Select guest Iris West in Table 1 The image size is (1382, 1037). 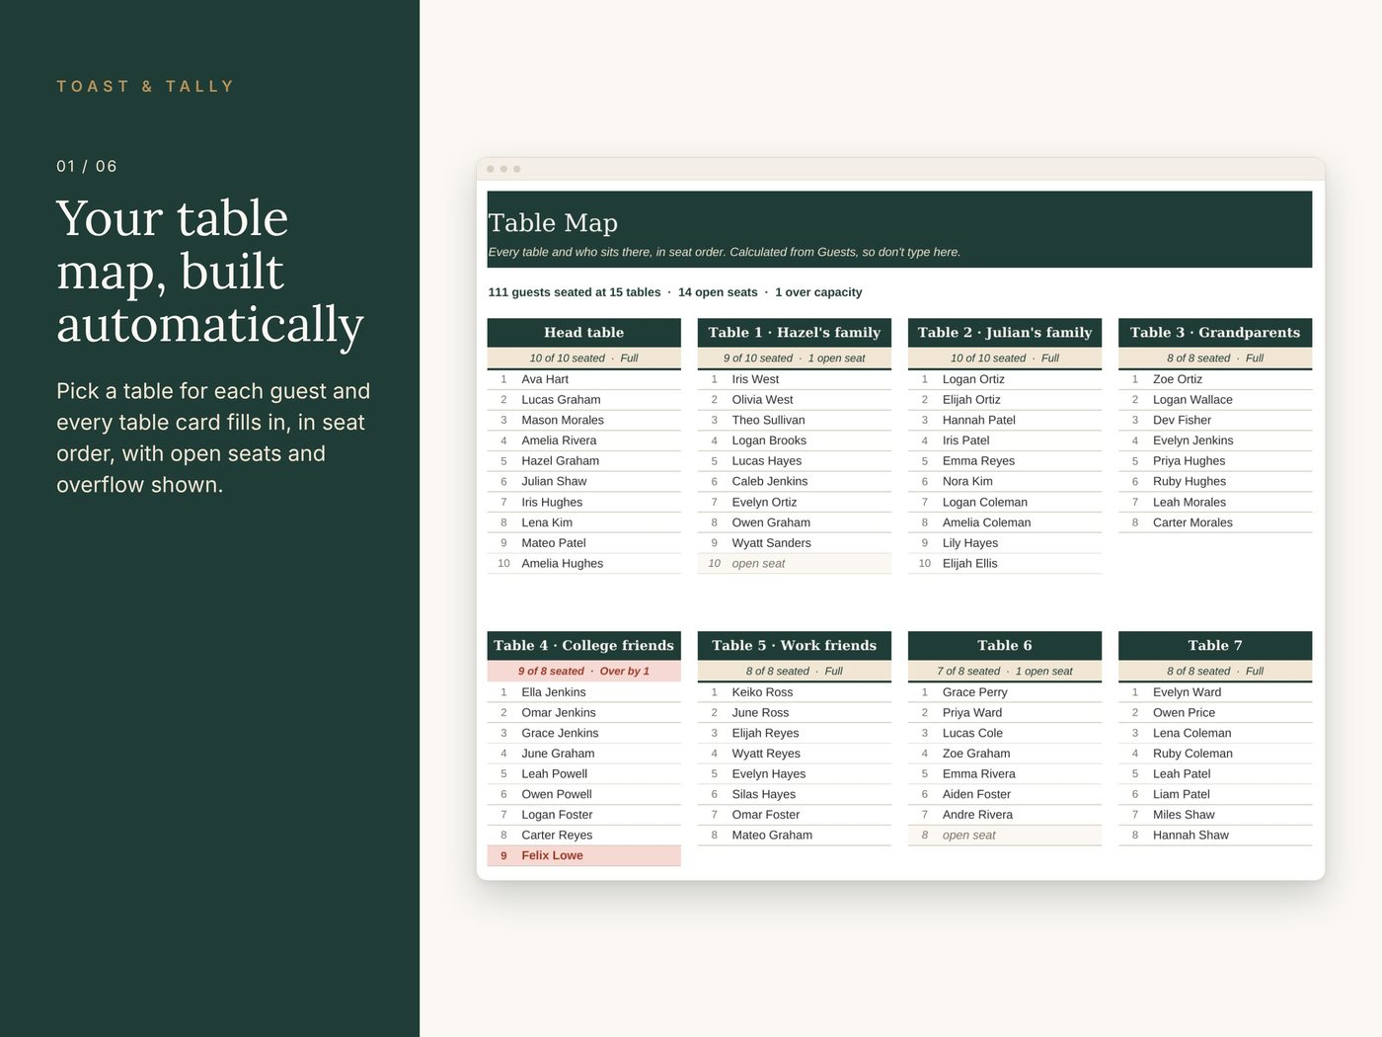pos(794,379)
